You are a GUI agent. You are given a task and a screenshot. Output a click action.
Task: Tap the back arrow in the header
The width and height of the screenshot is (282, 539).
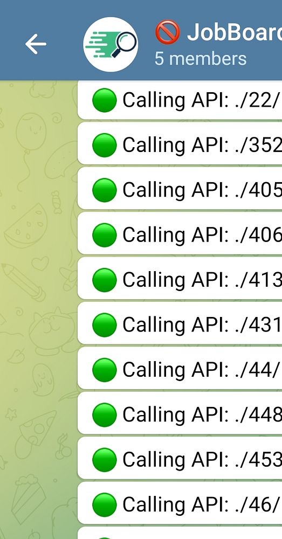tap(36, 44)
